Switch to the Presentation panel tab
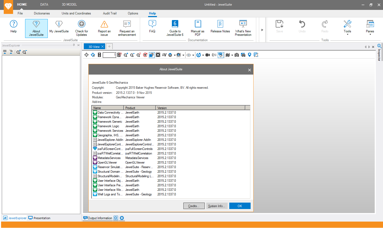Screen dimensions: 383x228 click(x=40, y=218)
